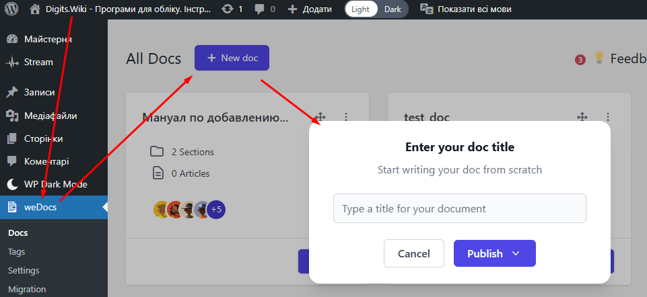
Task: Switch theme toggle to Dark
Action: pos(393,9)
